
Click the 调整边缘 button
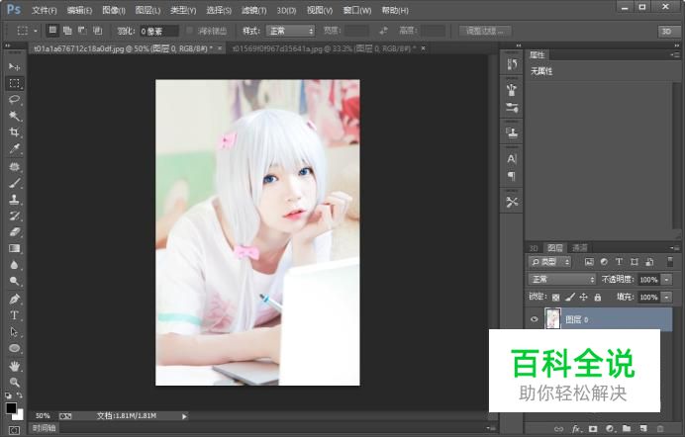point(488,31)
